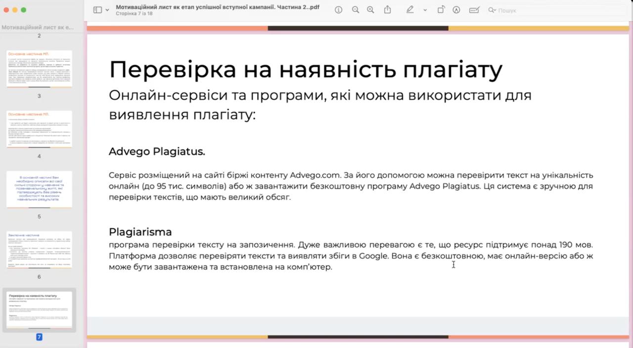
Task: Click the window title PDF filename
Action: coord(218,7)
